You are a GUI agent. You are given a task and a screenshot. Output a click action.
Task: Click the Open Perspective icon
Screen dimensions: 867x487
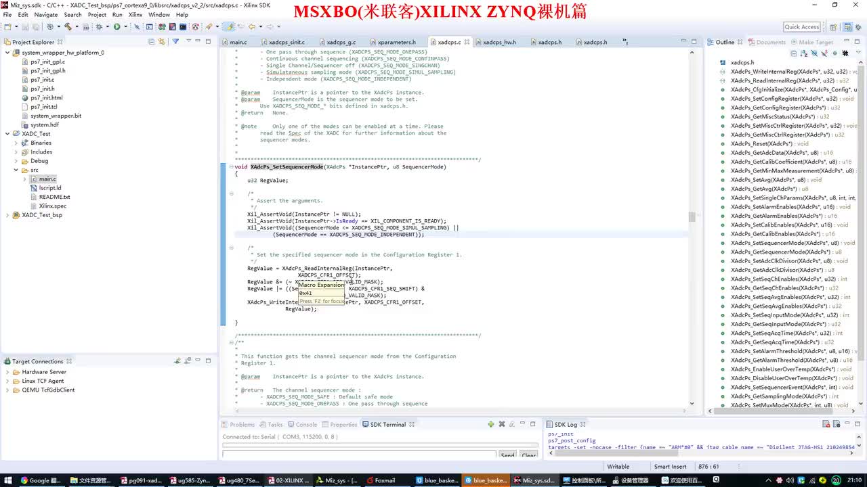click(832, 27)
